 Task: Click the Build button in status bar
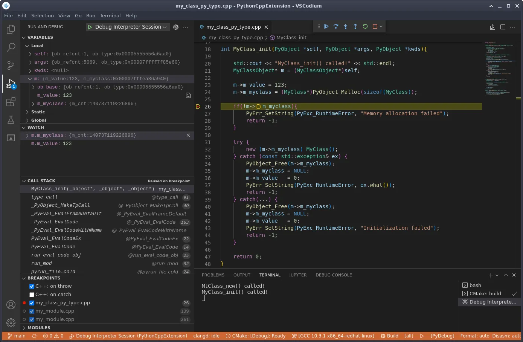[389, 336]
